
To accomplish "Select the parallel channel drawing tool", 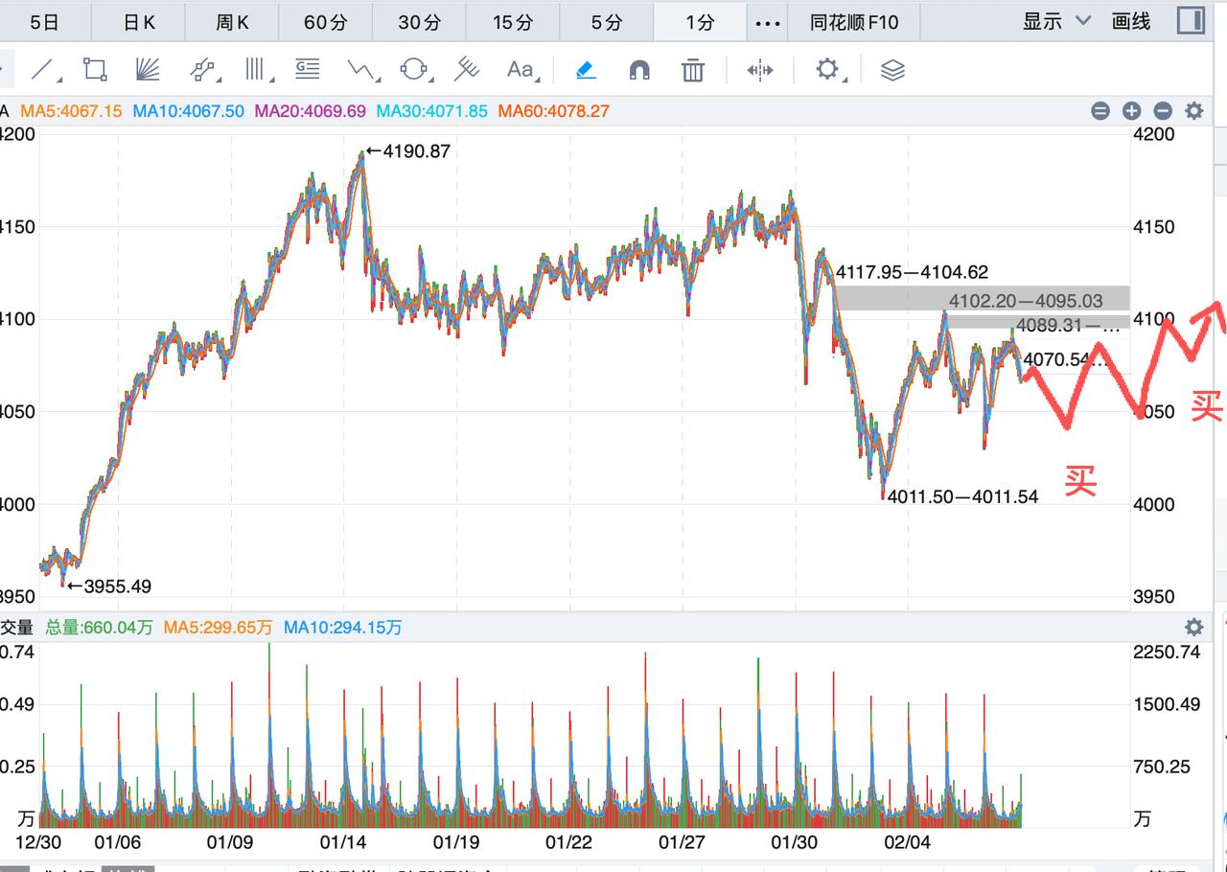I will [202, 69].
